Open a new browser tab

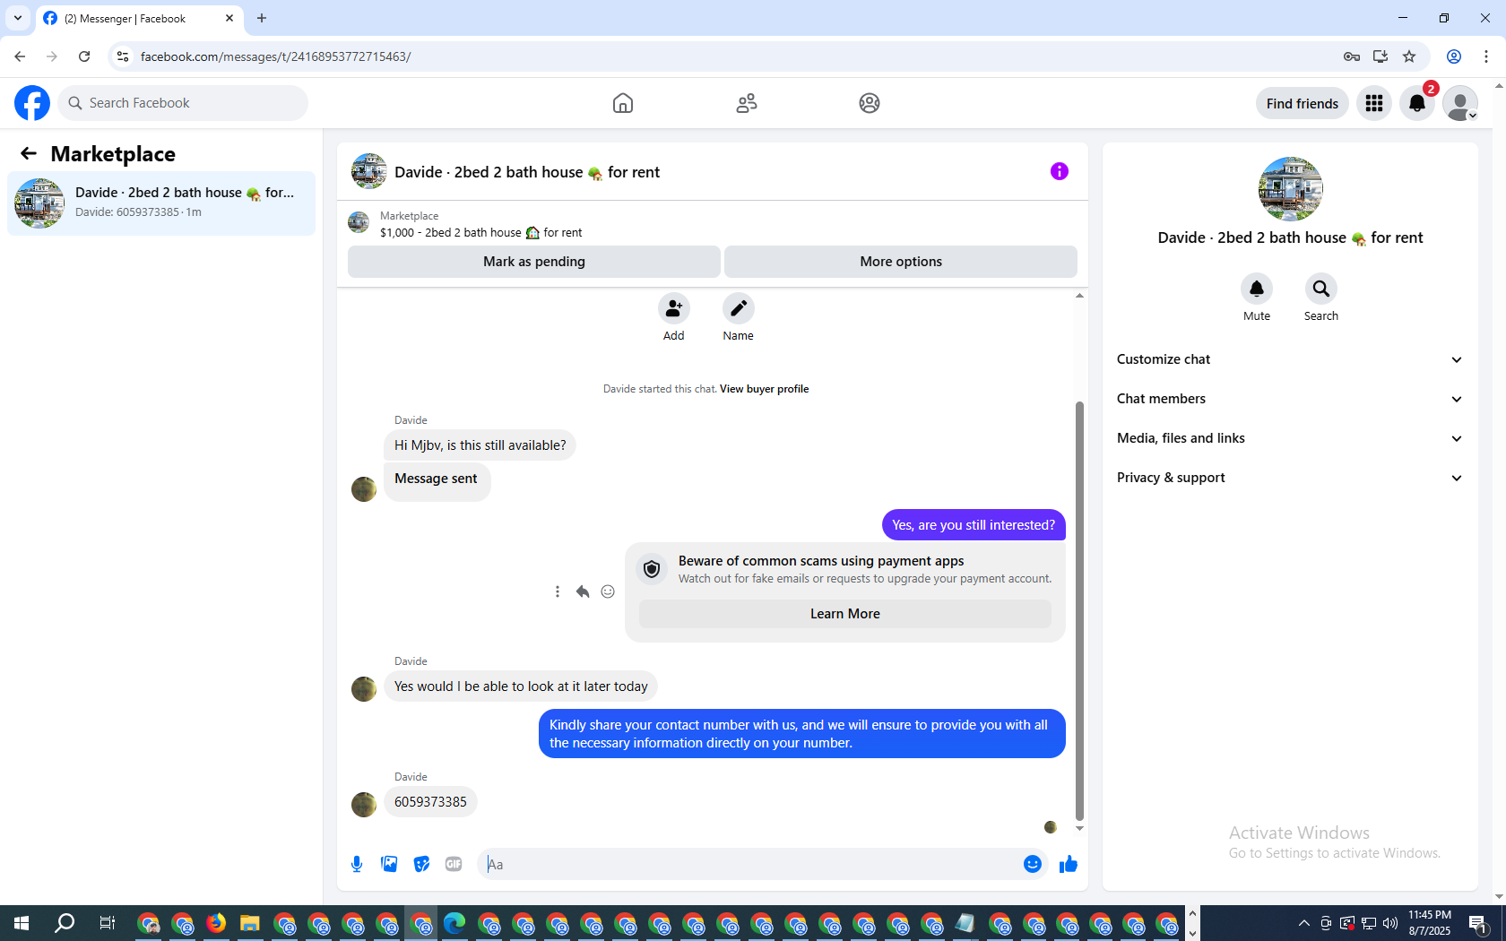tap(262, 18)
